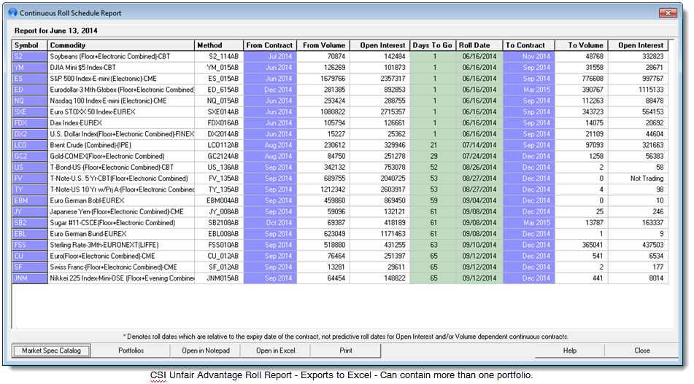694x384 pixels.
Task: Click method cell LCO112AB
Action: [219, 145]
